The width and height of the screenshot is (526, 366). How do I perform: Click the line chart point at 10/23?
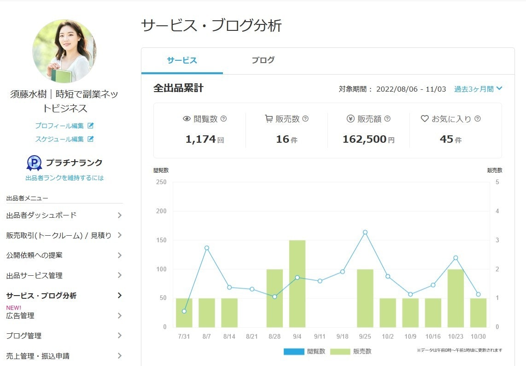click(x=456, y=258)
